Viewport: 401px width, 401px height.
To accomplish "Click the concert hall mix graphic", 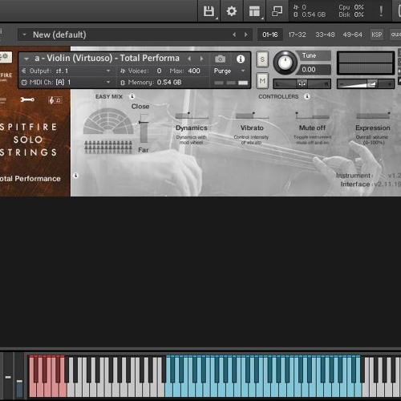I will (x=108, y=121).
